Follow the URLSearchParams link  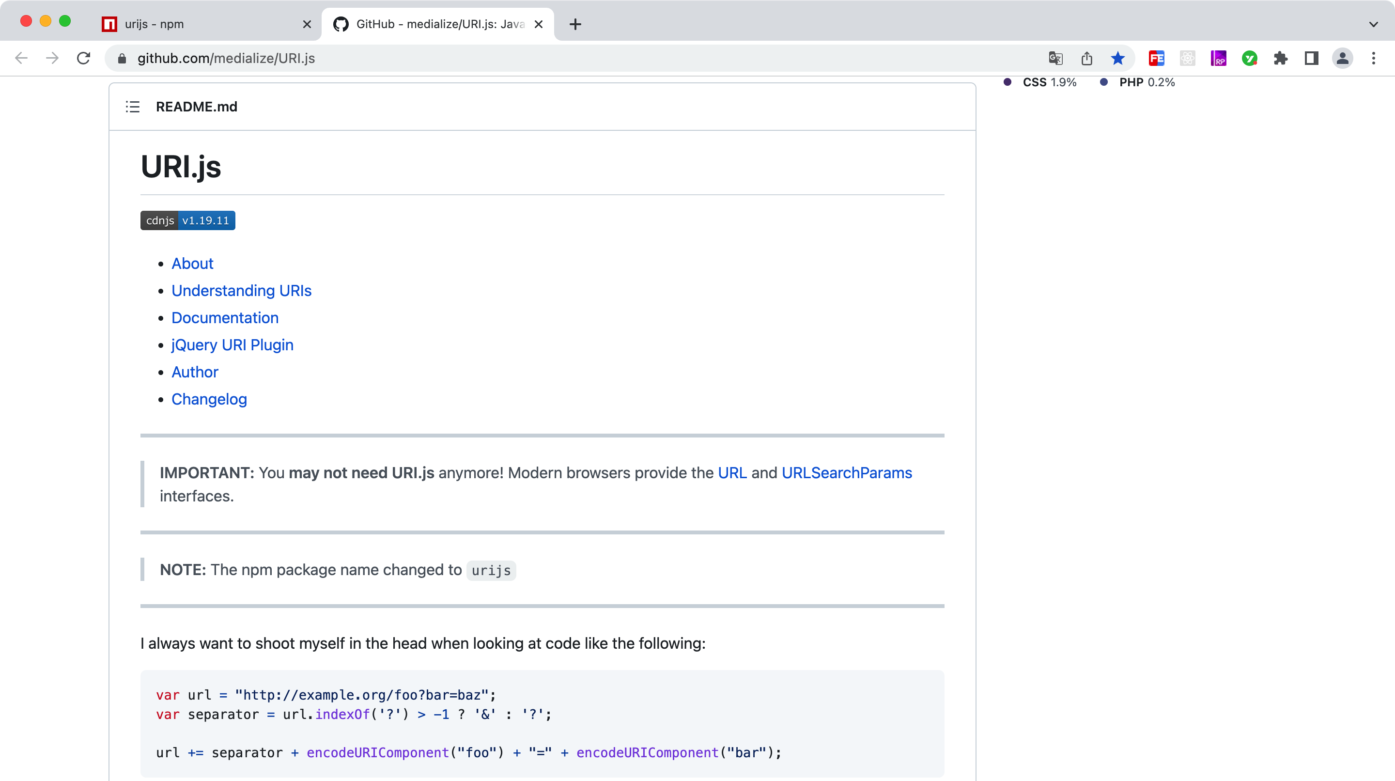[846, 473]
